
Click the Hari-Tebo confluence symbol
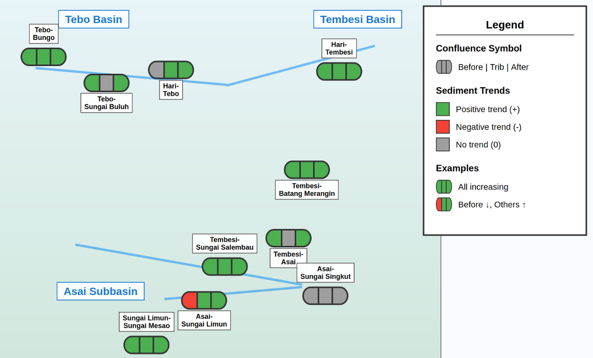[171, 70]
